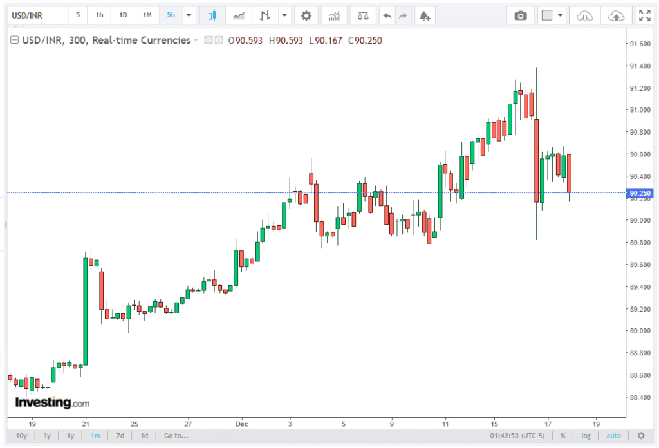Click the USD/INR symbol search field
Screen dimensions: 659x448
(37, 15)
